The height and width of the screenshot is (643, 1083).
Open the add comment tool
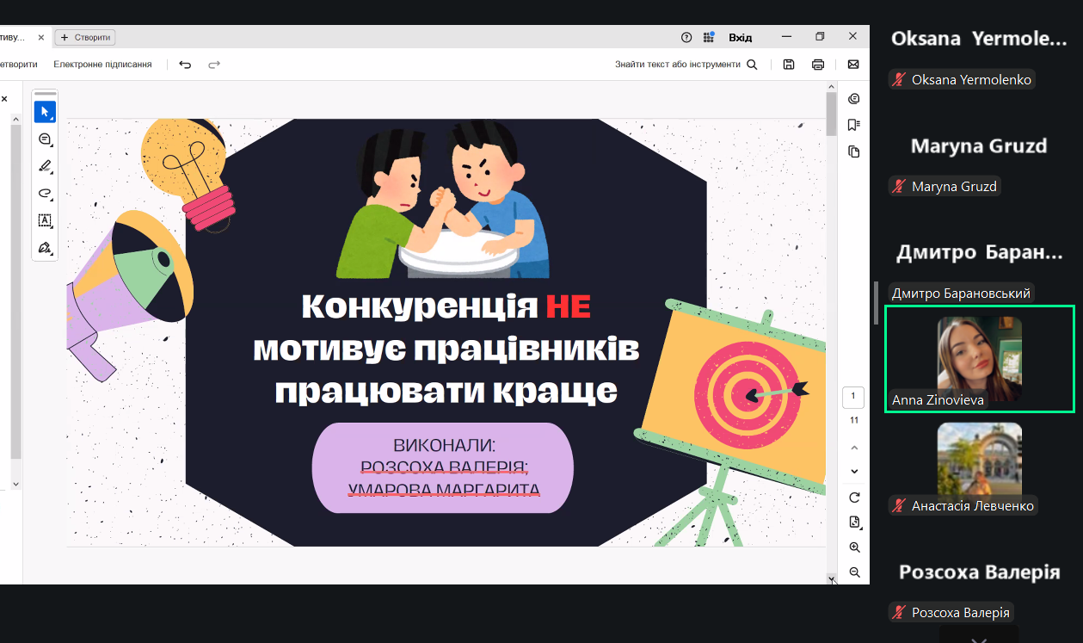coord(45,139)
